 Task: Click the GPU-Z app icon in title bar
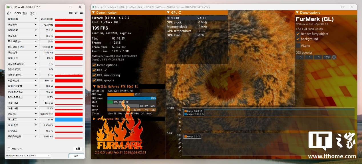[8, 7]
